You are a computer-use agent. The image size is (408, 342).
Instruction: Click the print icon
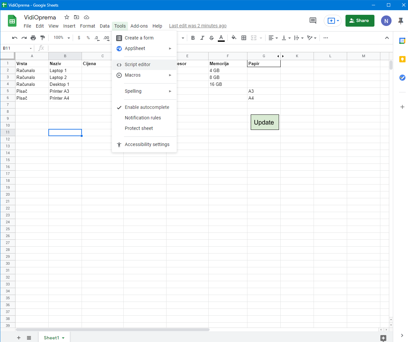[33, 38]
